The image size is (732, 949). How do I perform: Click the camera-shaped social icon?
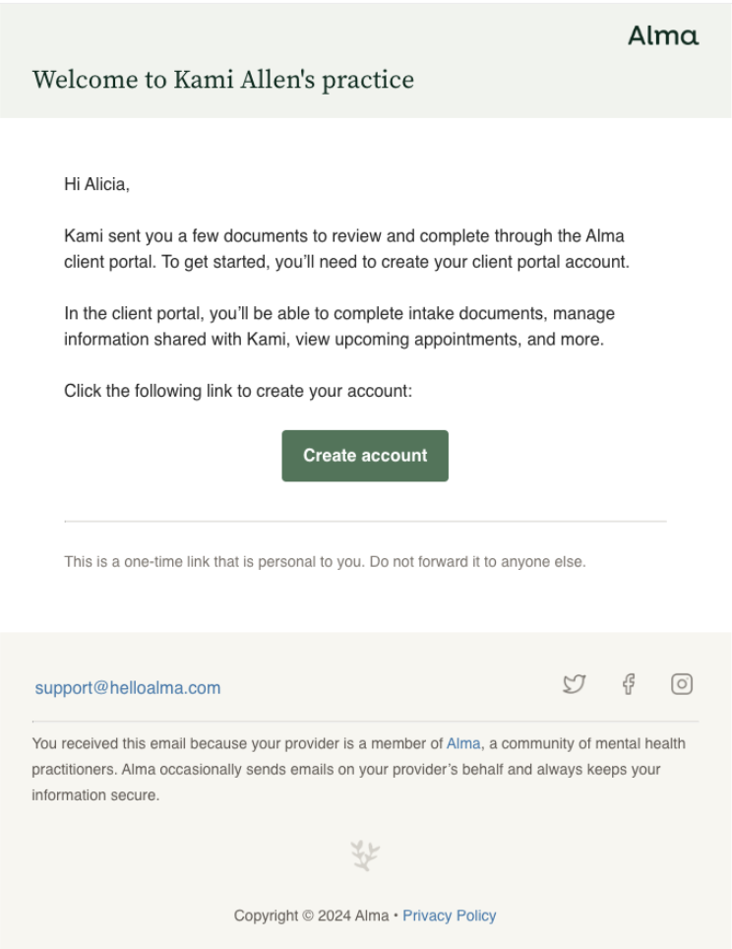(x=681, y=683)
